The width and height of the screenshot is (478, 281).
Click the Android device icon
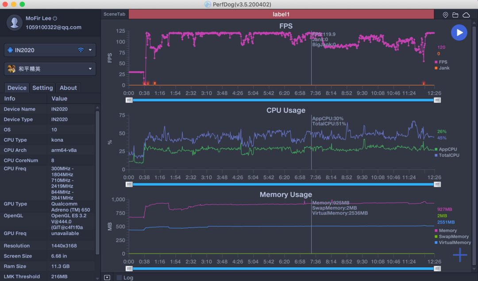click(x=10, y=50)
